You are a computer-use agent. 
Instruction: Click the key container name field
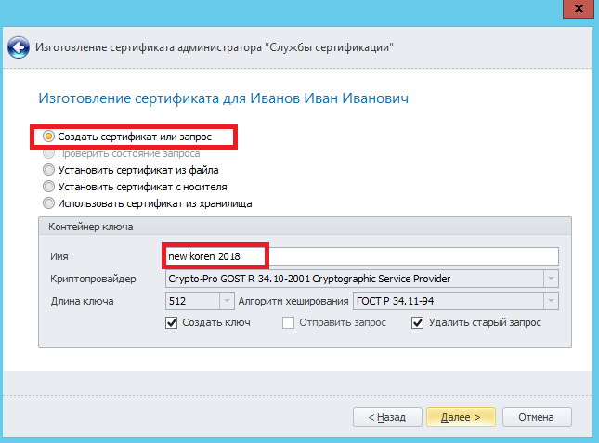(x=362, y=256)
